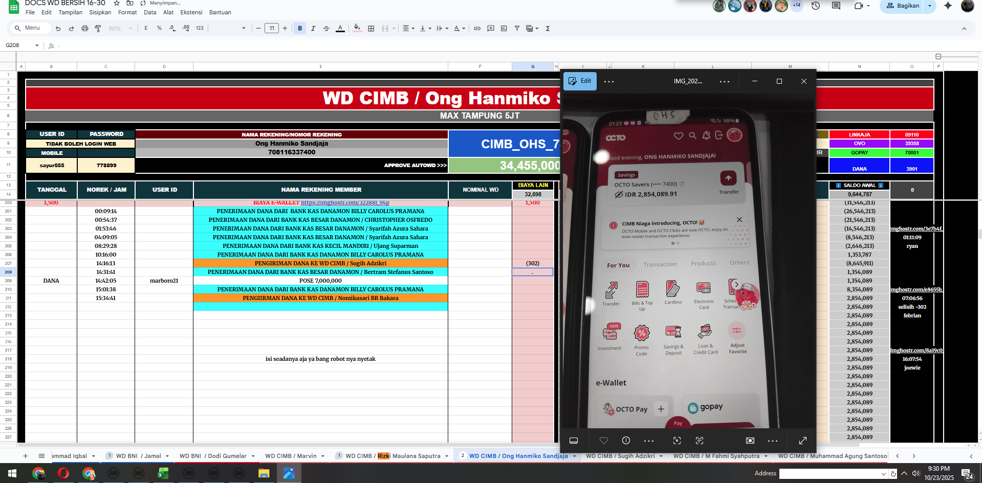This screenshot has height=483, width=982.
Task: Open the Tampilan menu
Action: point(71,12)
